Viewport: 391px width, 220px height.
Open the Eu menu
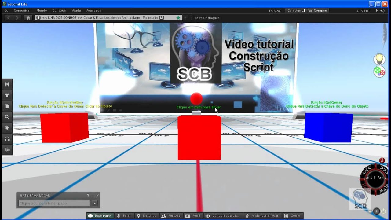(x=6, y=10)
